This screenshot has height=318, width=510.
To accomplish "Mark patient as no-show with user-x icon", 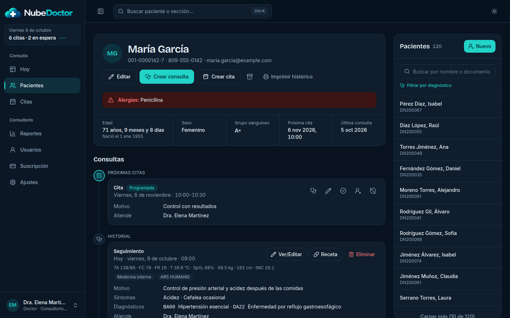I will (x=358, y=191).
